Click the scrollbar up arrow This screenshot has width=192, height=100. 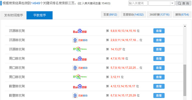185,26
